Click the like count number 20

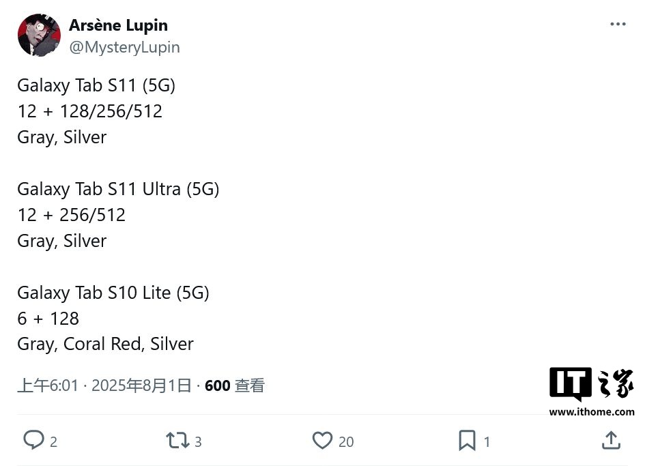click(346, 442)
